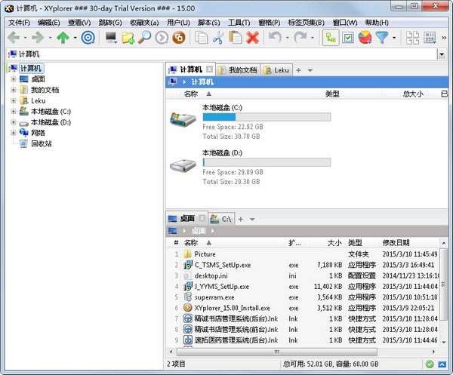Open dropdown arrow next to up button
The image size is (453, 375).
point(75,38)
